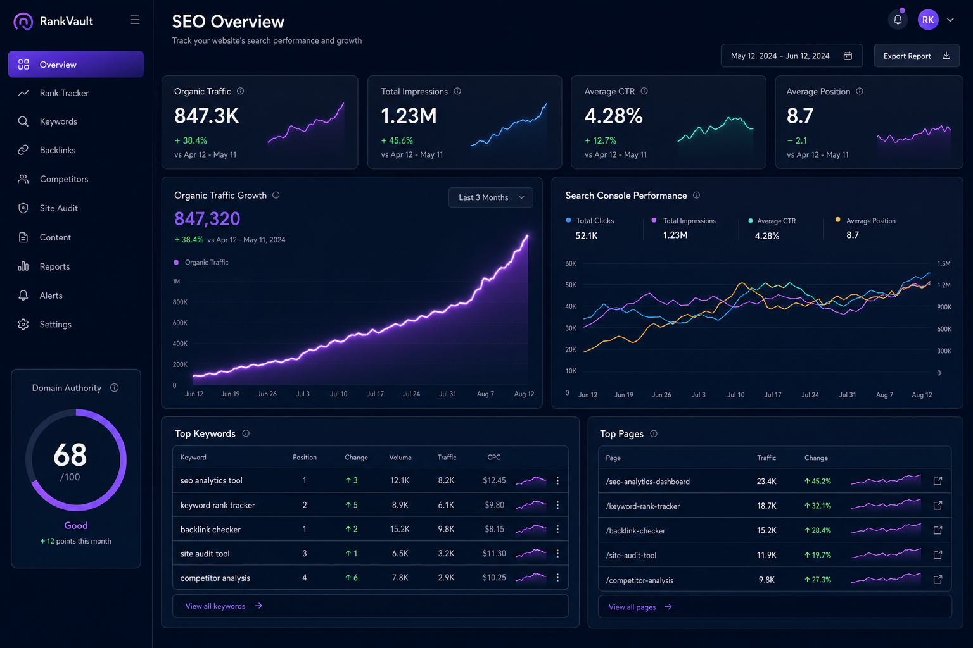Toggle Total Impressions series in legend

(684, 220)
